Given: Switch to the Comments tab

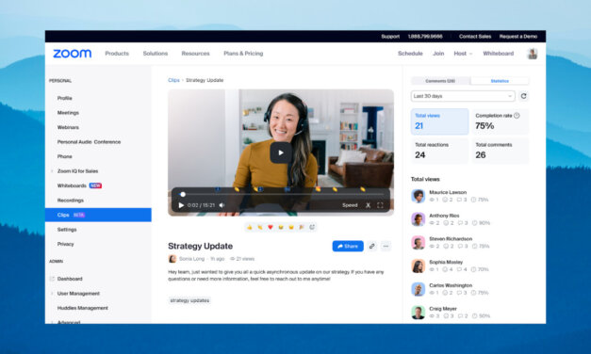Looking at the screenshot, I should point(440,81).
